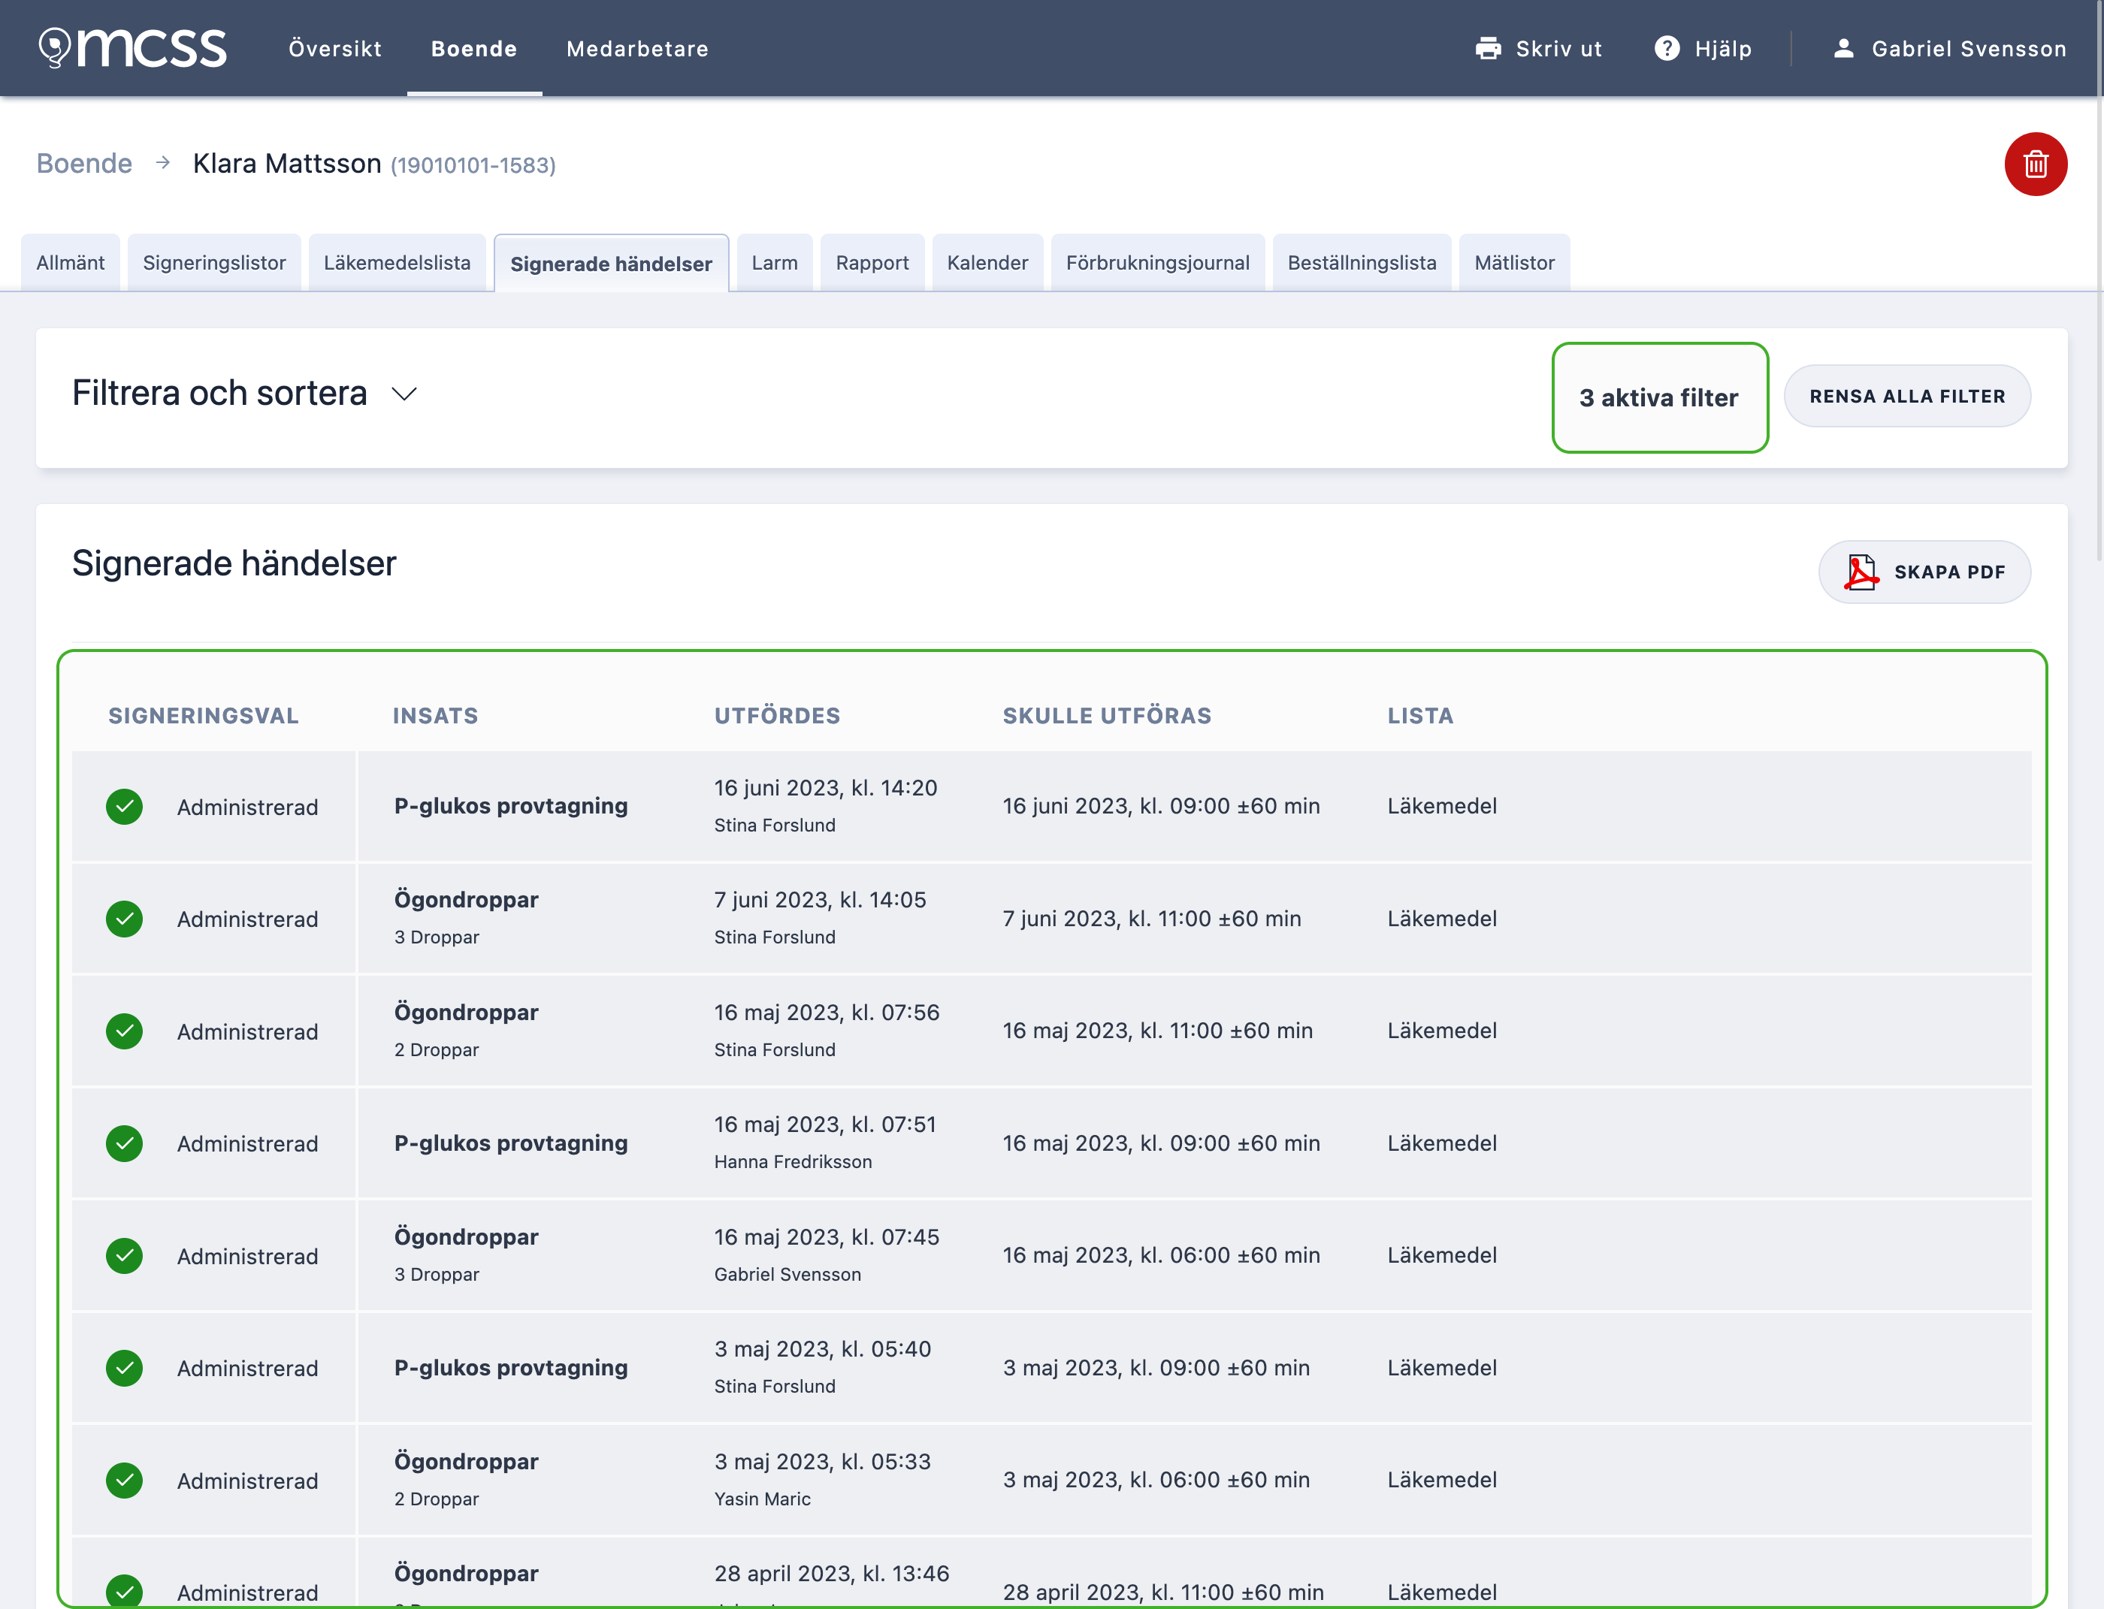The width and height of the screenshot is (2104, 1609).
Task: Click the Skulle utföras column header
Action: pyautogui.click(x=1108, y=715)
